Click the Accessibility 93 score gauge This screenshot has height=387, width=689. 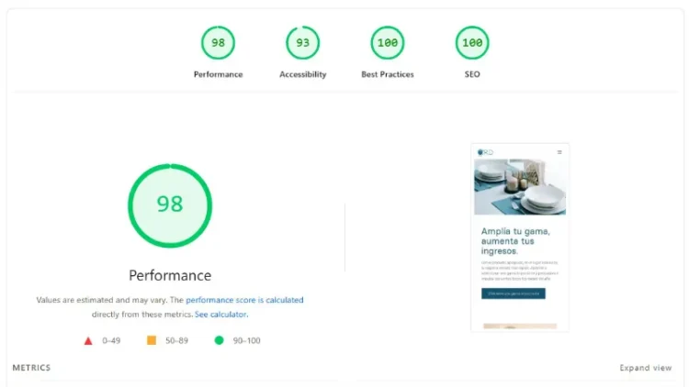click(303, 42)
